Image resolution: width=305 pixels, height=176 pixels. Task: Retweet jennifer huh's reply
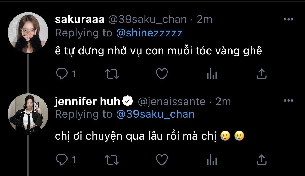coord(112,160)
